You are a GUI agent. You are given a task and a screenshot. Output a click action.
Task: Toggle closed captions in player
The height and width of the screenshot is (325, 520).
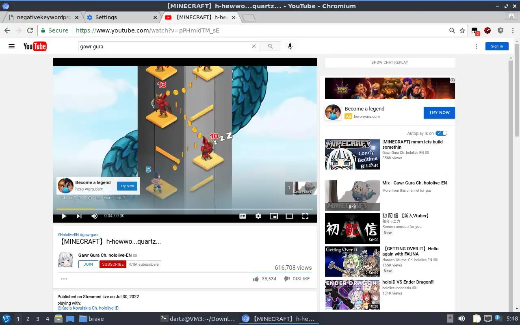pyautogui.click(x=243, y=216)
